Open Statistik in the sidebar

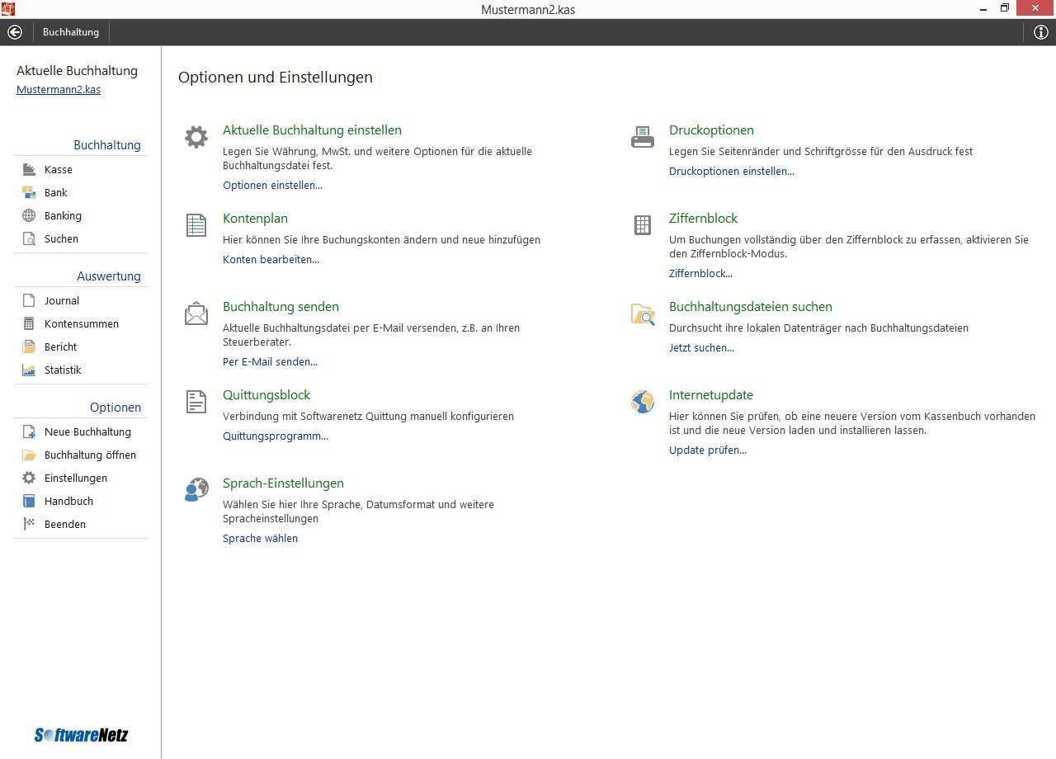[63, 370]
